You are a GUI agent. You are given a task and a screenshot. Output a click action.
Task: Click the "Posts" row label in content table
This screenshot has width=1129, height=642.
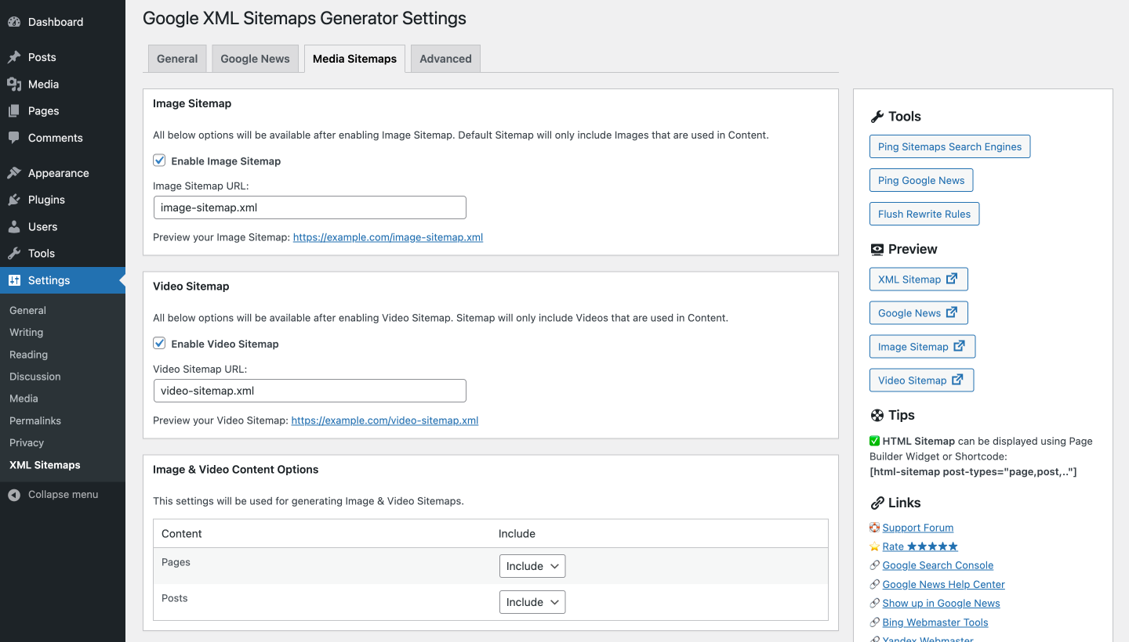tap(174, 598)
